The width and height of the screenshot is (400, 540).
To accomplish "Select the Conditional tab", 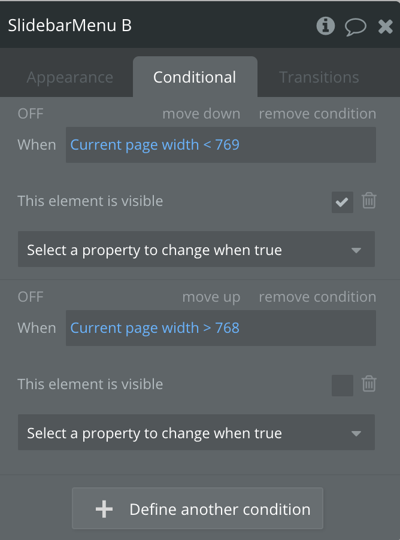I will click(x=195, y=77).
